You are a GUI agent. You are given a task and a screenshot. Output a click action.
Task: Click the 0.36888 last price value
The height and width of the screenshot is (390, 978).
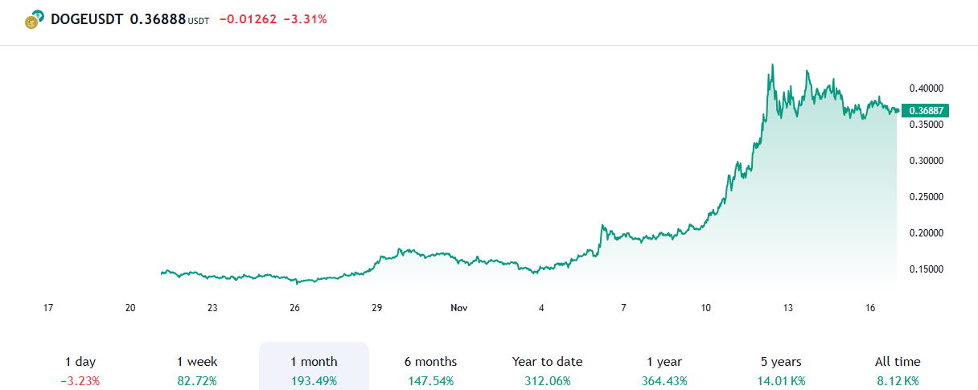pyautogui.click(x=158, y=19)
